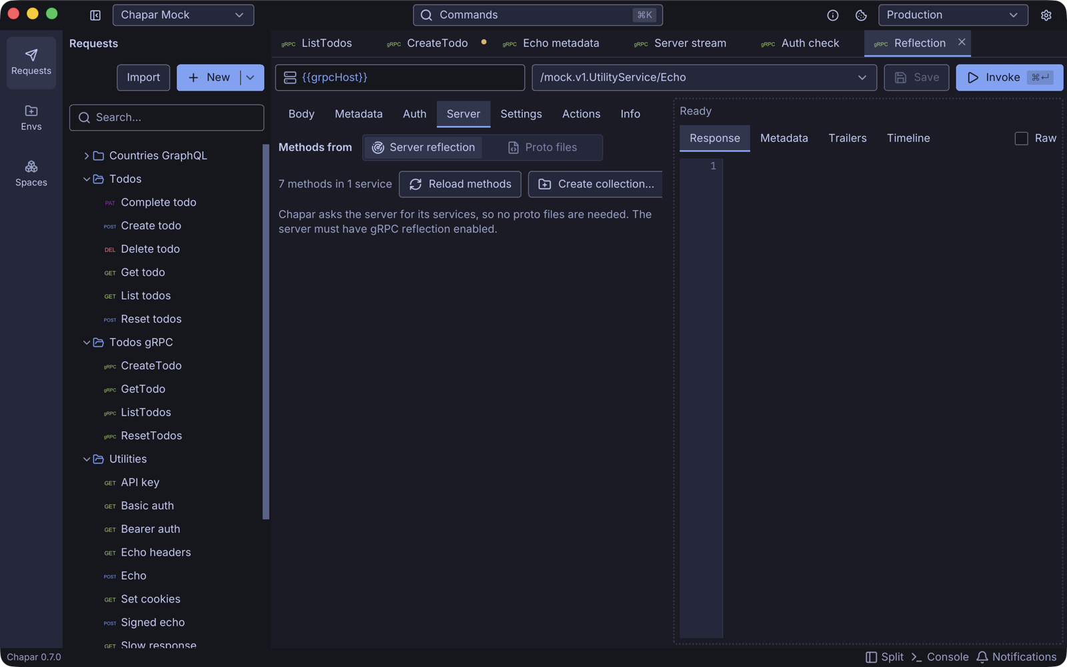Viewport: 1067px width, 667px height.
Task: Toggle the sidebar collapse icon
Action: 95,15
